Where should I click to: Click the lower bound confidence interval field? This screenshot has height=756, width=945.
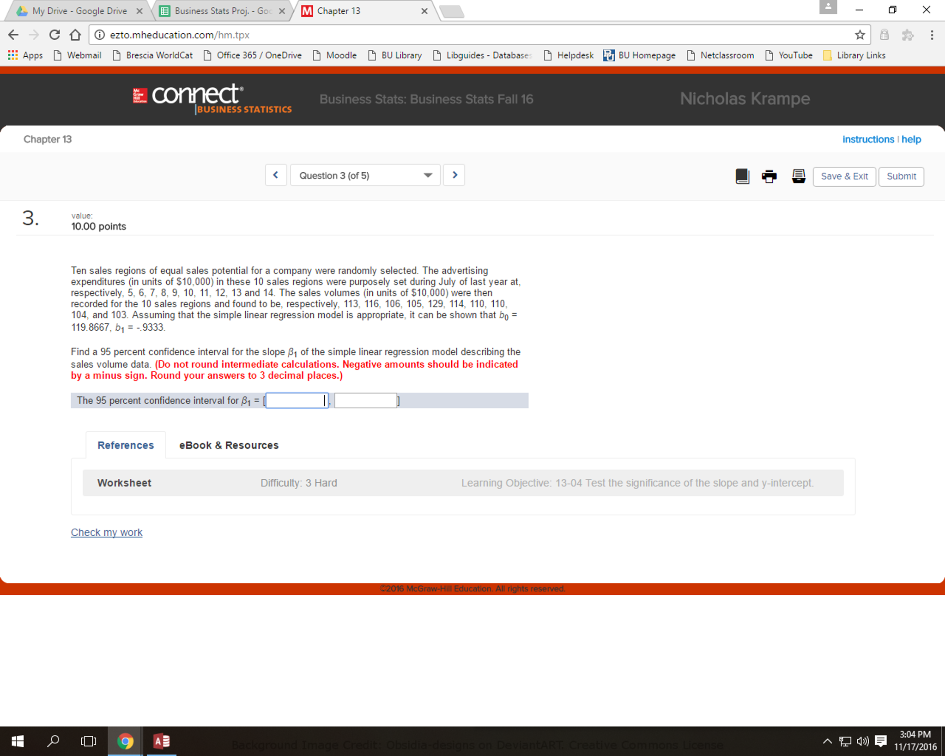tap(297, 400)
